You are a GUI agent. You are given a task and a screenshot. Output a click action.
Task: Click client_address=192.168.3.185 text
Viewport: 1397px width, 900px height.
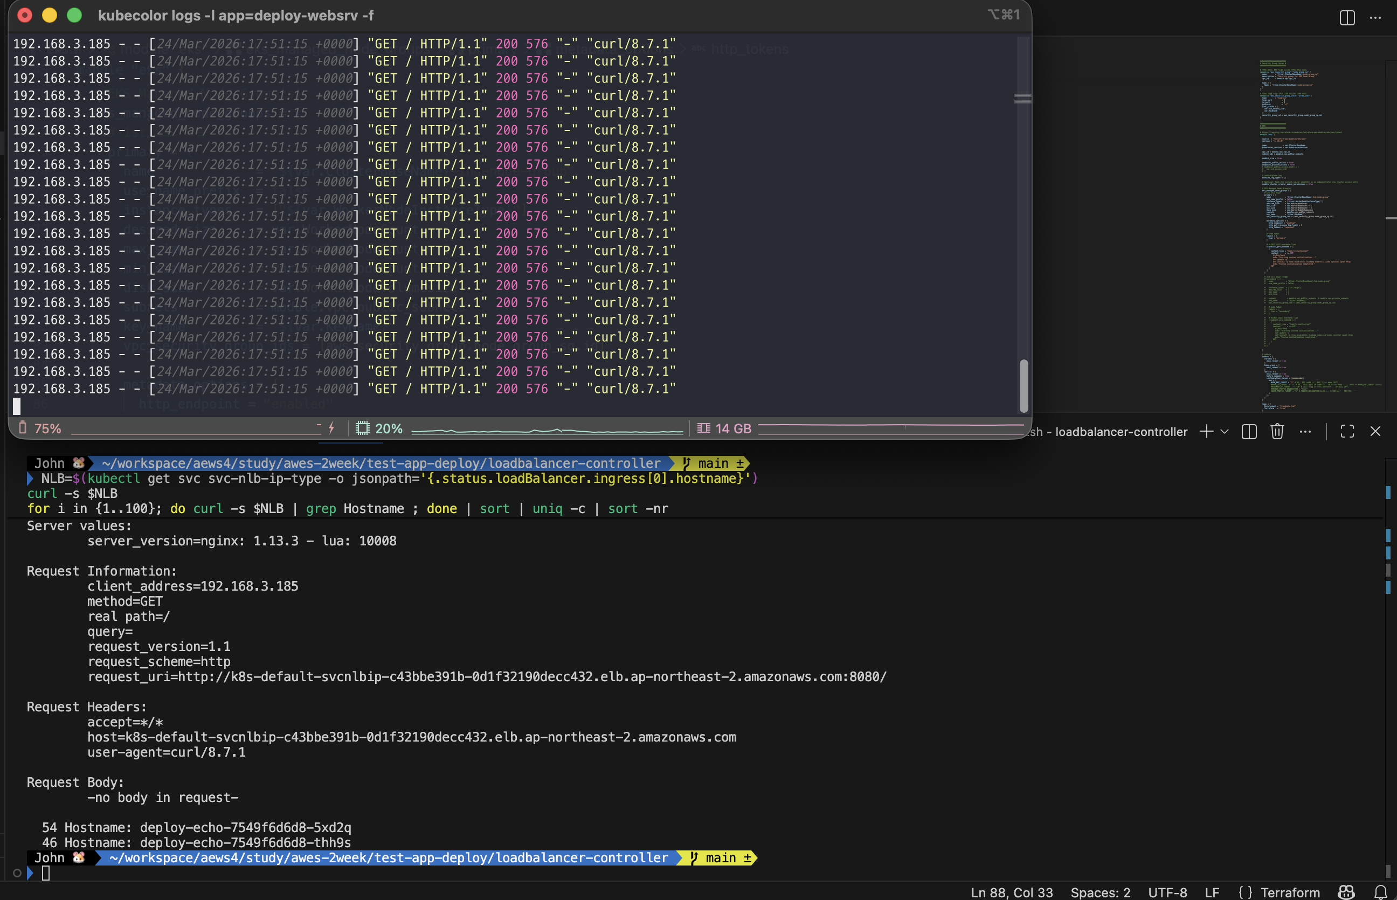point(193,586)
